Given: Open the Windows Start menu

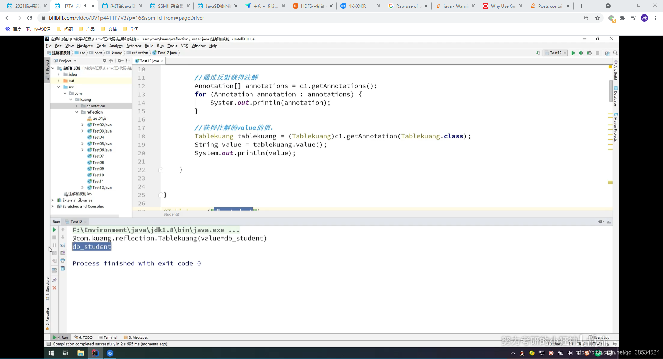Looking at the screenshot, I should [x=51, y=353].
